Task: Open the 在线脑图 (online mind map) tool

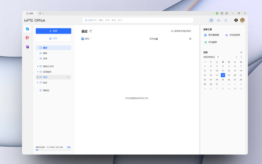Action: (x=212, y=42)
